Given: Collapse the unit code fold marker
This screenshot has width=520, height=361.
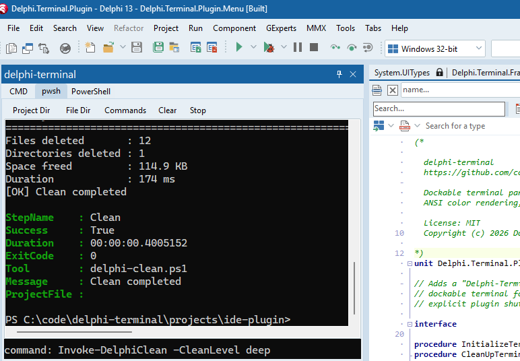Looking at the screenshot, I should tap(410, 263).
